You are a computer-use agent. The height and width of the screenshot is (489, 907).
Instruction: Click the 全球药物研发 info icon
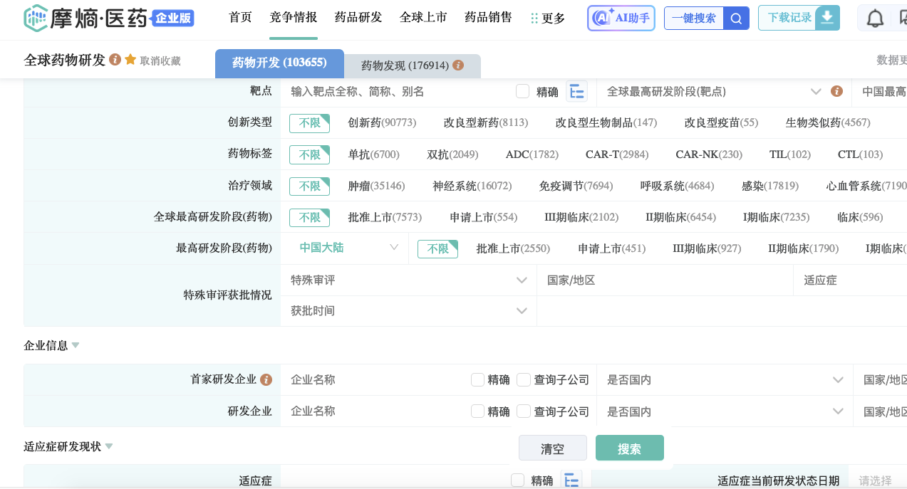[x=114, y=60]
